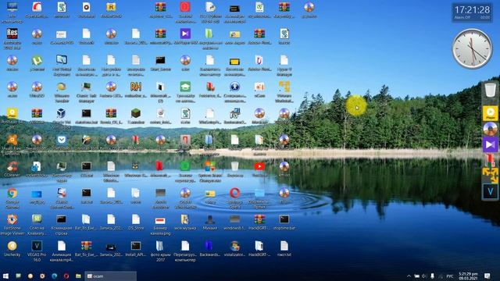This screenshot has height=281, width=500.
Task: Launch VEGAS V icon in right dock
Action: coord(490,191)
